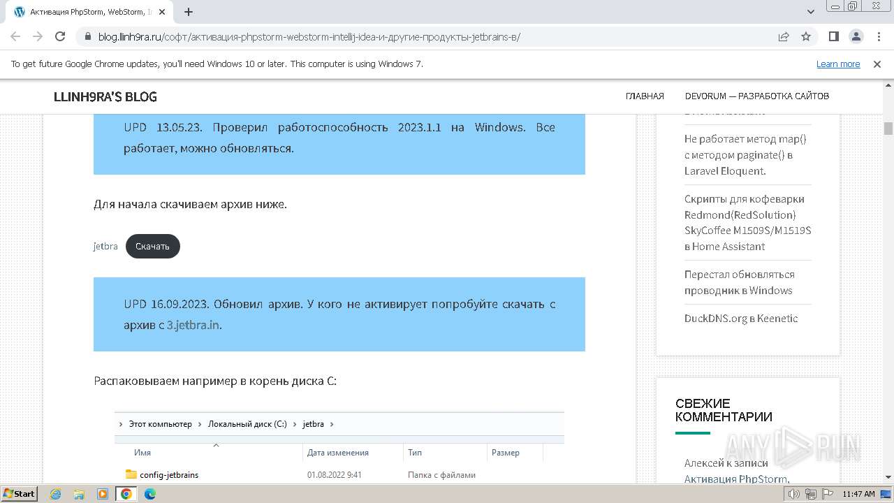Open DEVORUM — РАЗРАБОТКА САЙТОВ menu item
Screen dimensions: 894x503
(x=757, y=96)
